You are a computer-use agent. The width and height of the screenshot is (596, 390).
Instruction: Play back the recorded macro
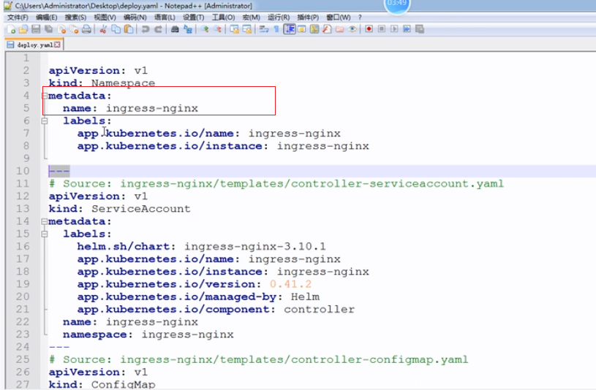pos(394,29)
